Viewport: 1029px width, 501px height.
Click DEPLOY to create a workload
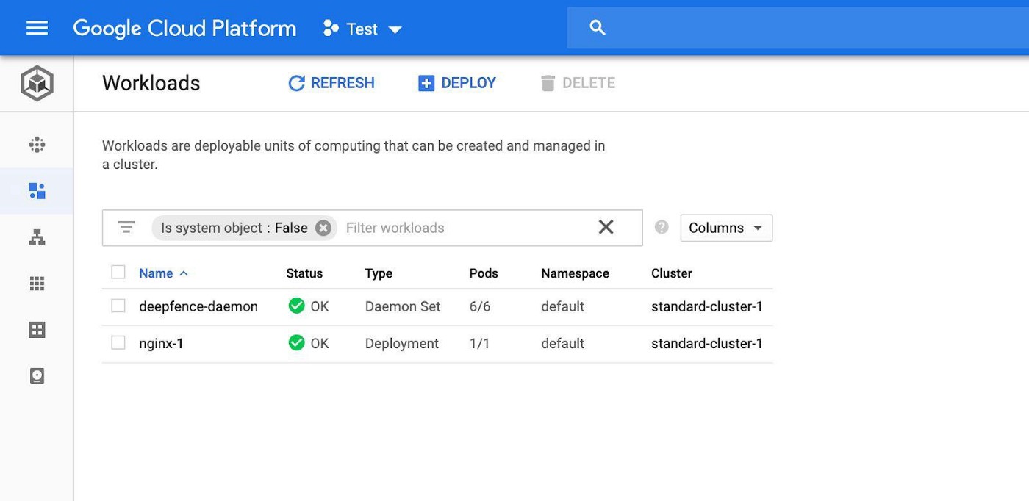pyautogui.click(x=456, y=83)
